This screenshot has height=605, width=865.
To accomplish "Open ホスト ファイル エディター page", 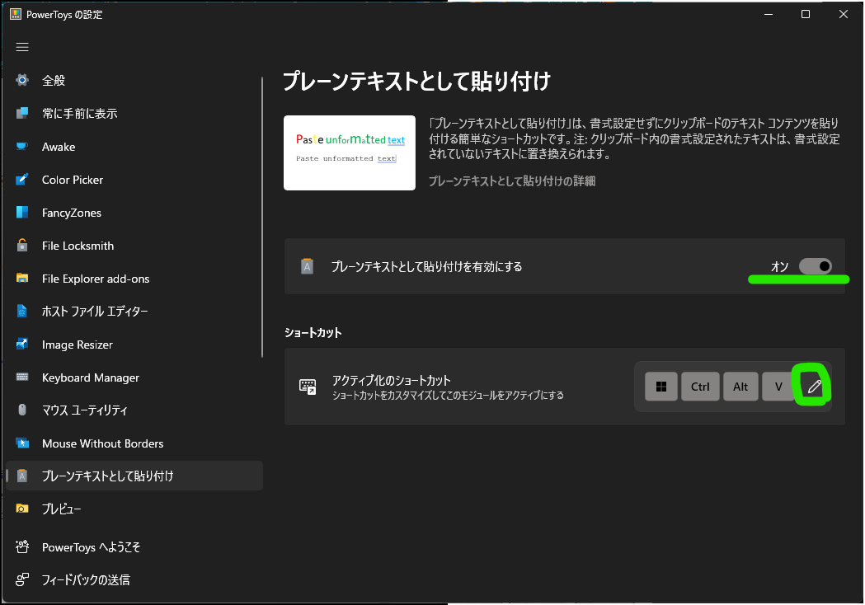I will pos(134,312).
